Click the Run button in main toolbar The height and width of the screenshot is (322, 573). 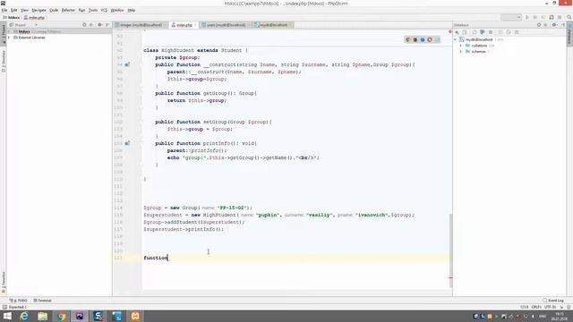(527, 17)
